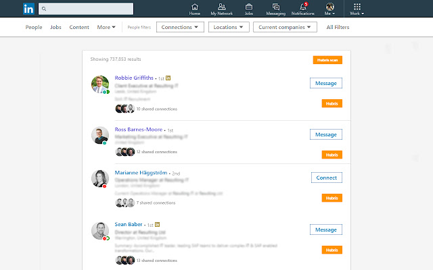Viewport: 433px width, 270px height.
Task: Click Hubris button for Sean Baber
Action: click(x=332, y=250)
